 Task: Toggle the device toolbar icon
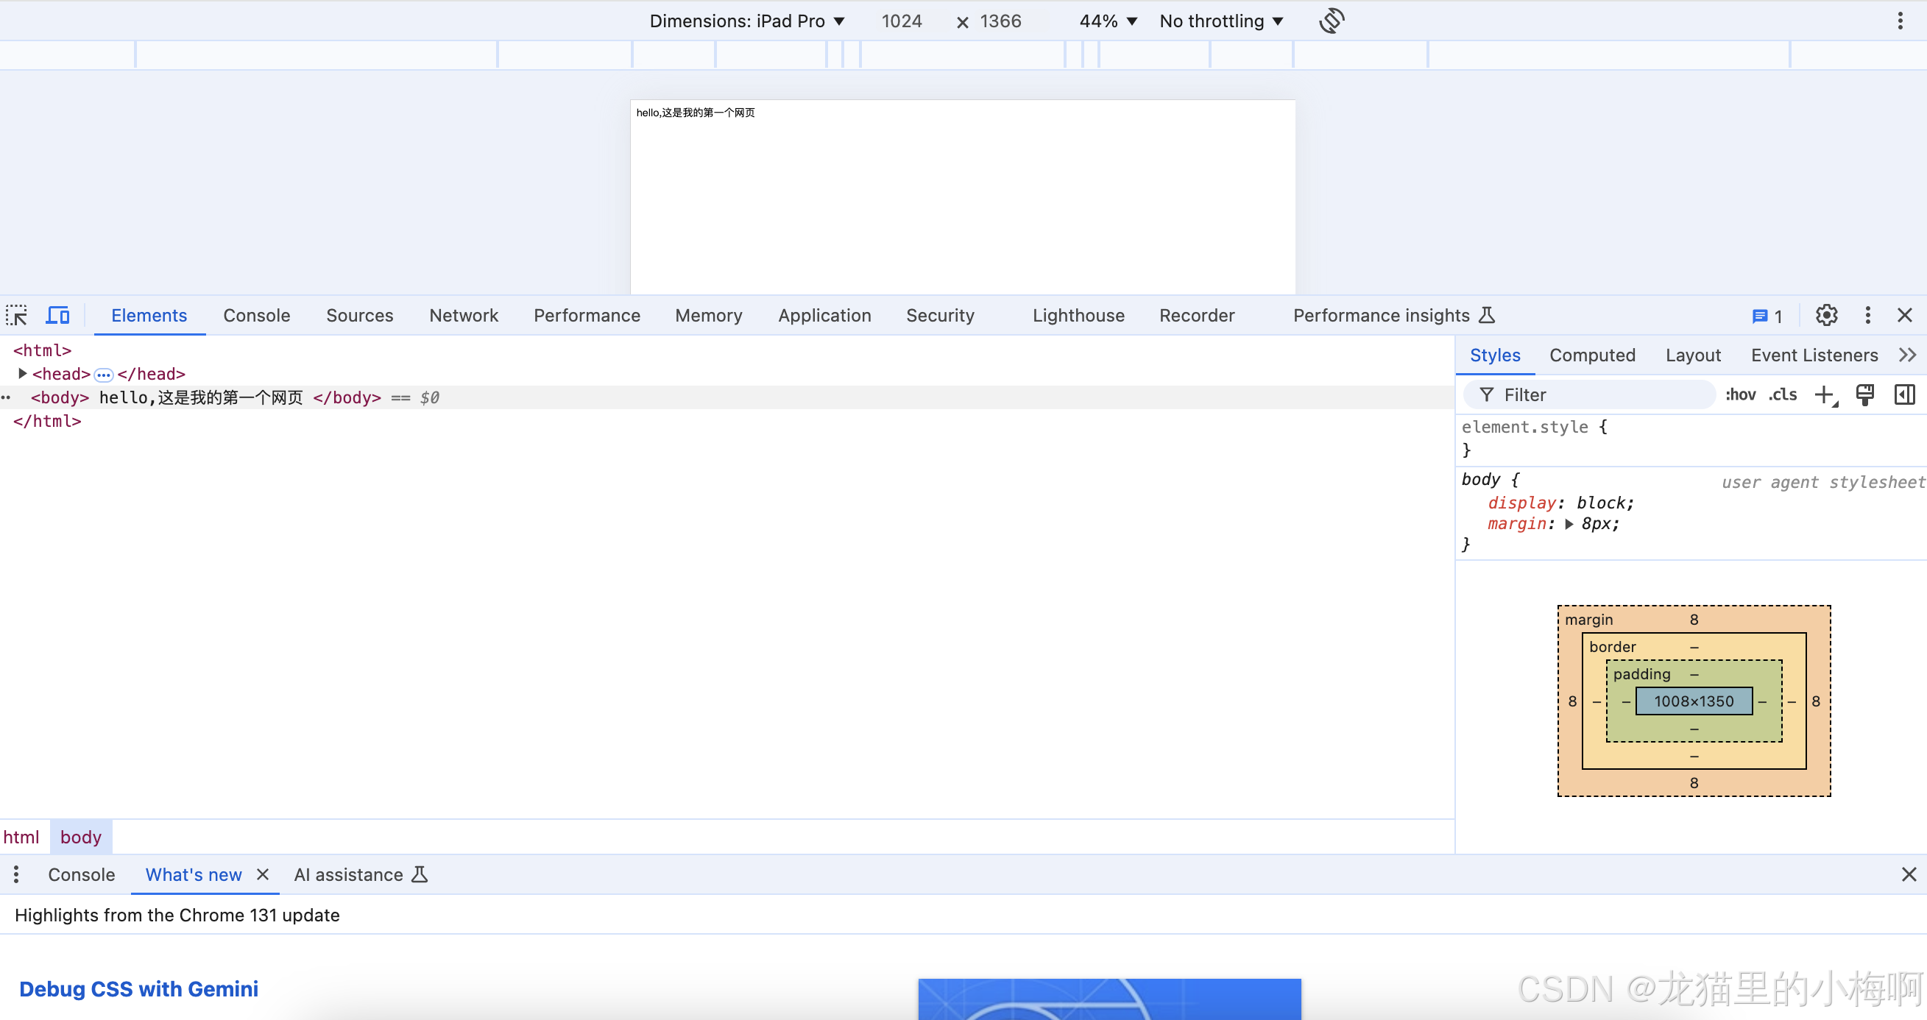point(57,316)
